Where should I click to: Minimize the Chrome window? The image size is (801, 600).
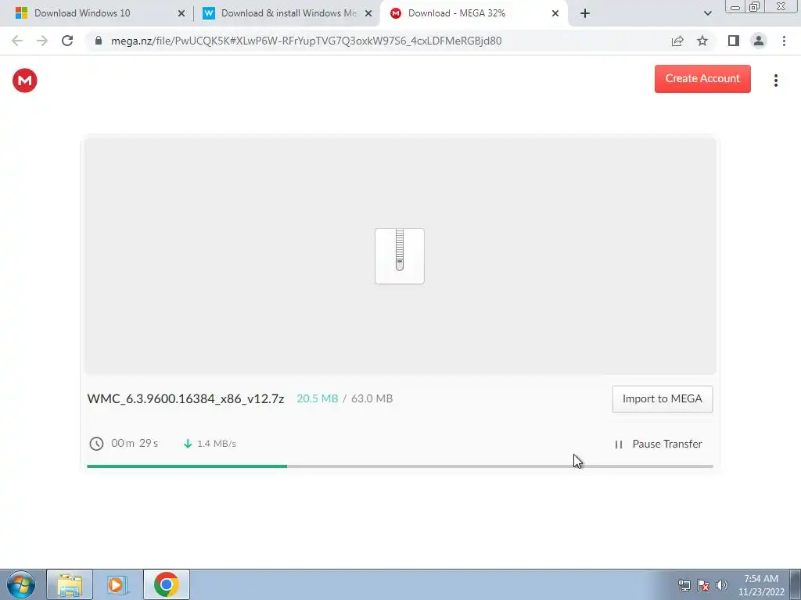click(735, 6)
